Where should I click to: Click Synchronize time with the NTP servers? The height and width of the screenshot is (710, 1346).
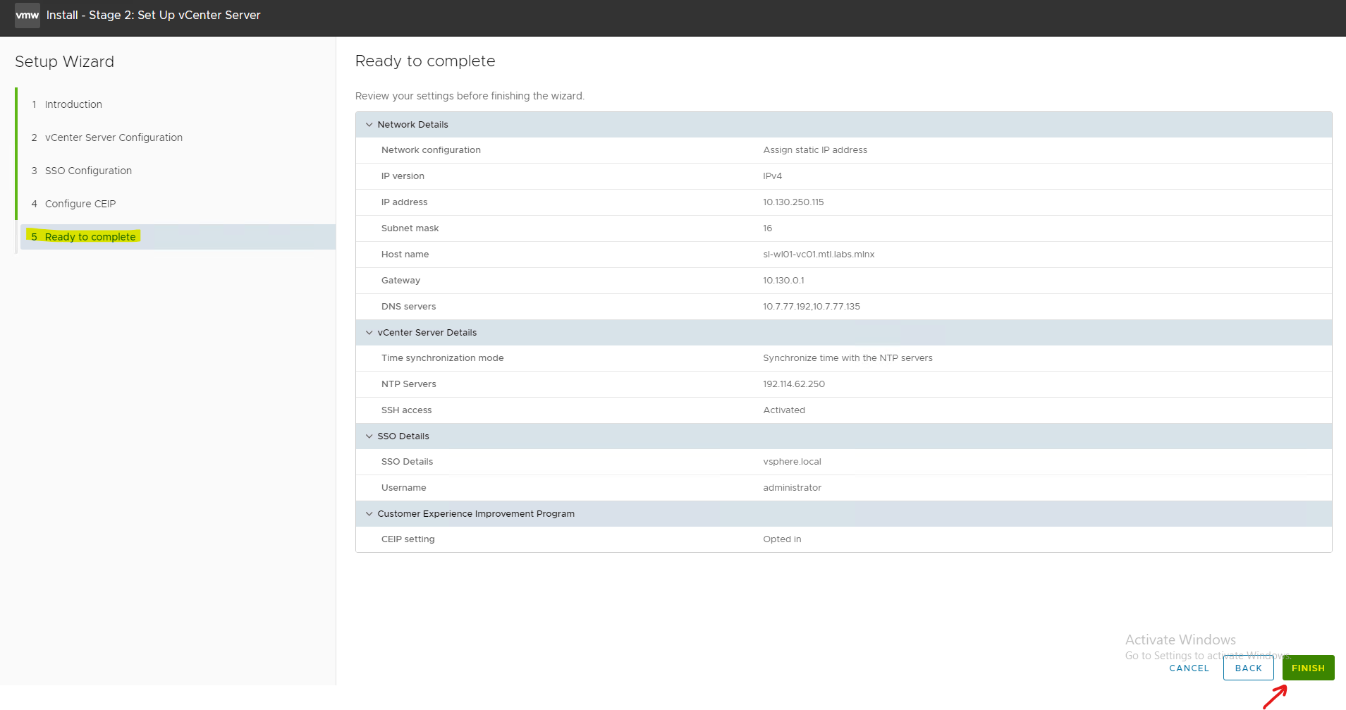tap(848, 358)
